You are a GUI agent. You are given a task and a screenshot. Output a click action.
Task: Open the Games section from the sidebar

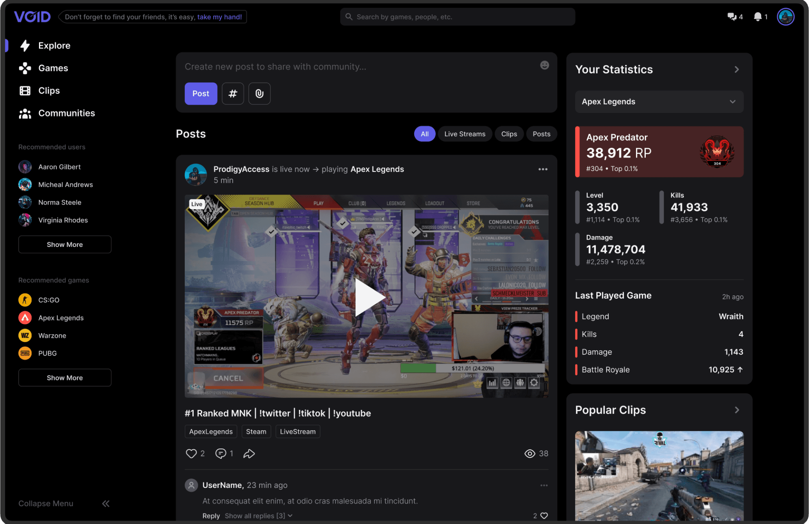53,68
